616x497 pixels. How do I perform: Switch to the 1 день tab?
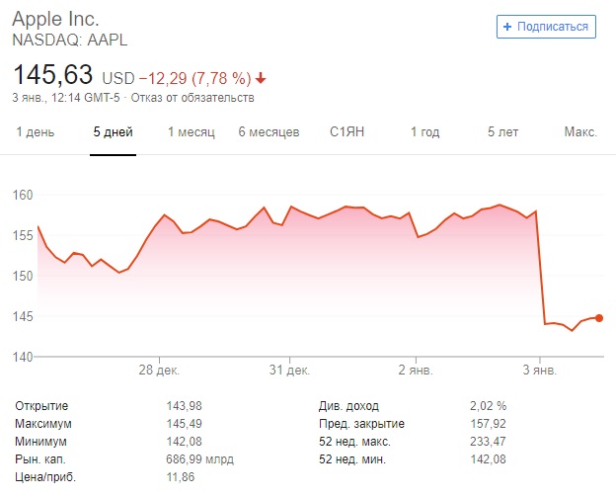(35, 132)
